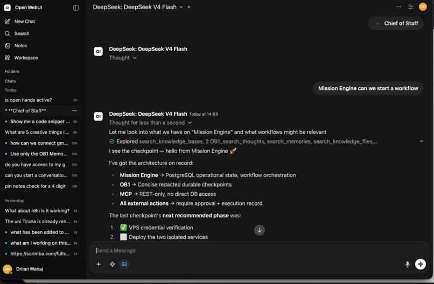Image resolution: width=434 pixels, height=284 pixels.
Task: Click the Search magnifier icon
Action: point(8,33)
